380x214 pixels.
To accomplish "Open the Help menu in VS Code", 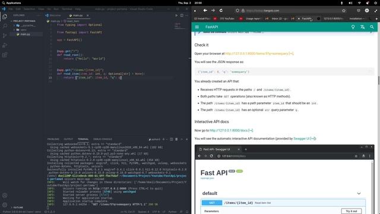I will tap(78, 9).
